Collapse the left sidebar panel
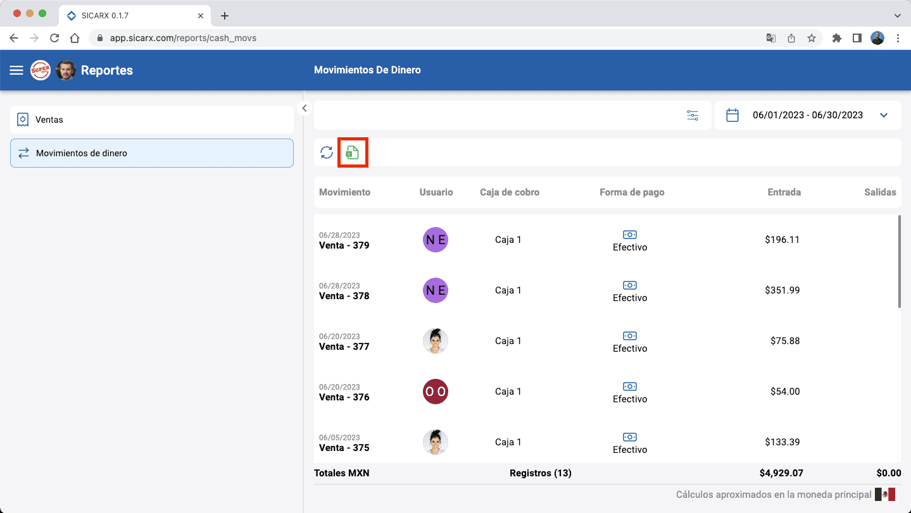This screenshot has width=911, height=513. [x=305, y=108]
